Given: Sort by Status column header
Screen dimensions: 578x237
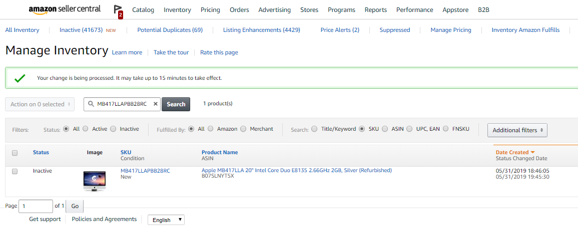Looking at the screenshot, I should pos(41,152).
